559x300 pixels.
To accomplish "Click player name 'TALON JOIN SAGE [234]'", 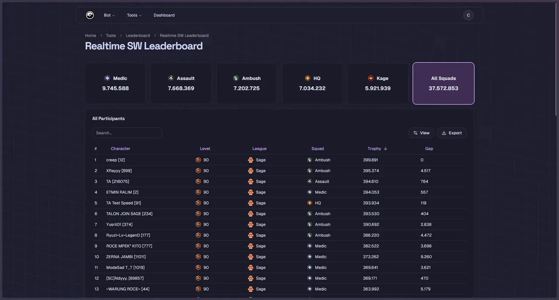I will (129, 214).
